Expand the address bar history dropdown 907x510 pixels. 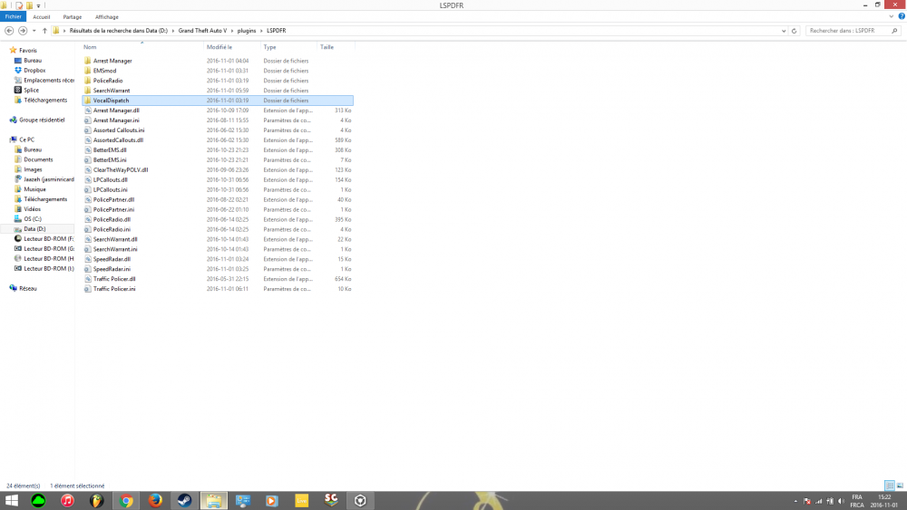(784, 31)
